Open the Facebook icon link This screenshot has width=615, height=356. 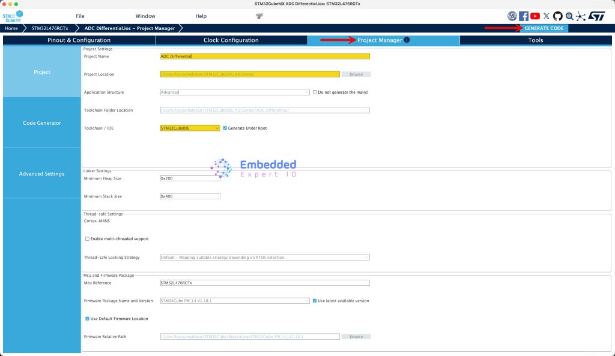[x=524, y=16]
